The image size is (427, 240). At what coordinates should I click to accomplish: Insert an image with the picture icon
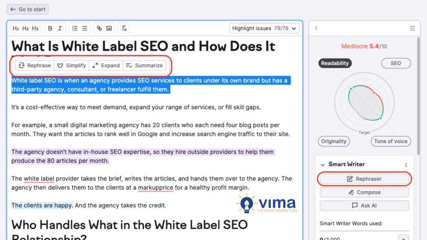[109, 28]
